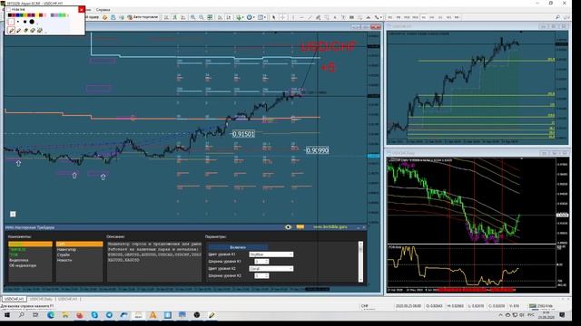Tick the Hide Ink checkbox
This screenshot has height=326, width=581.
click(x=8, y=10)
